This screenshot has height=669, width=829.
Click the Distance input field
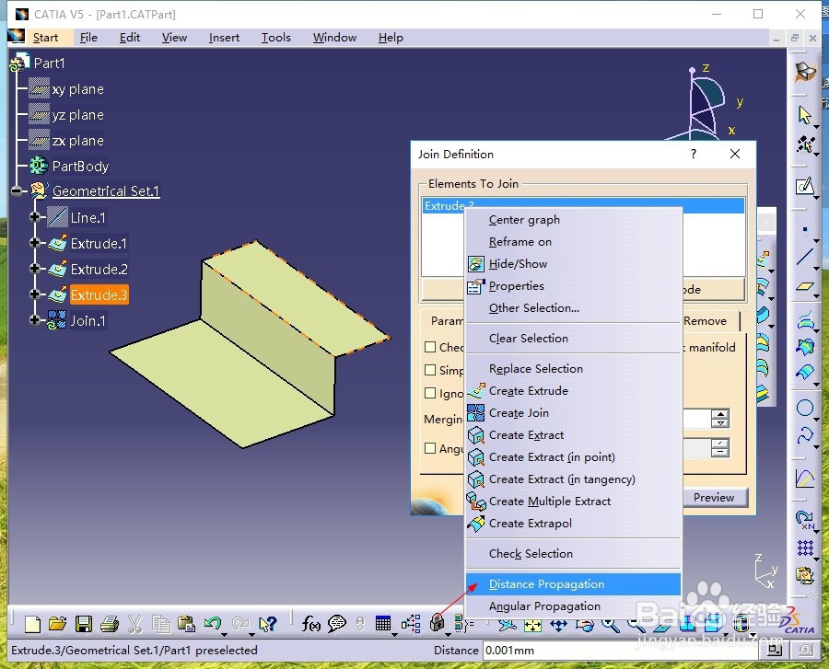click(621, 650)
